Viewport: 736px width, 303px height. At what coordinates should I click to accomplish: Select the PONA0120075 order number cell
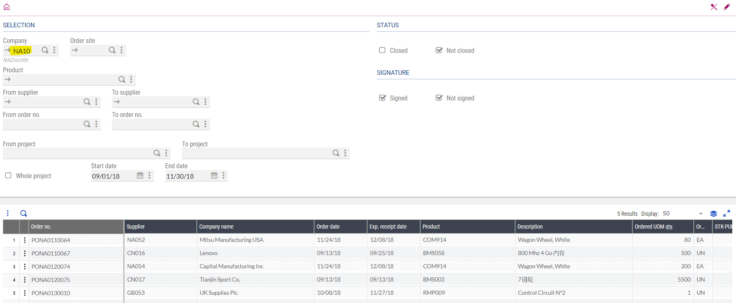click(x=51, y=280)
